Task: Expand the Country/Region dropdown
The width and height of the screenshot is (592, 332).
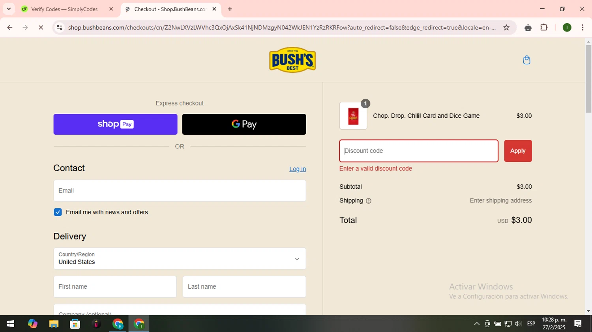Action: click(180, 259)
